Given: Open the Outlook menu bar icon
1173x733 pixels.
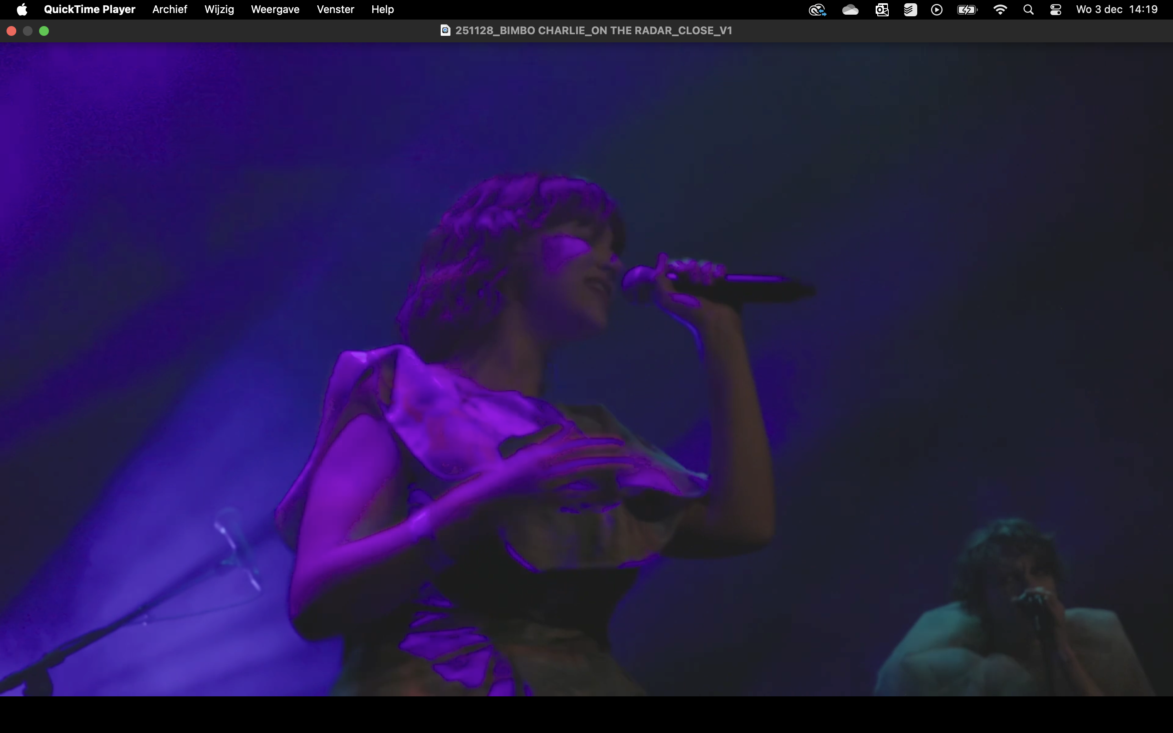Looking at the screenshot, I should [882, 10].
